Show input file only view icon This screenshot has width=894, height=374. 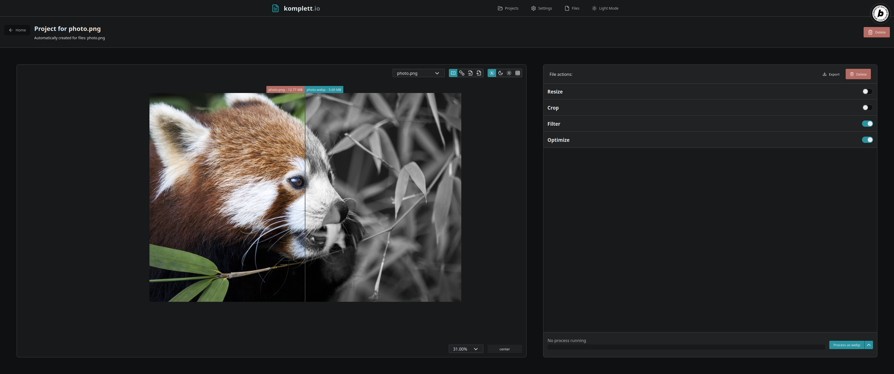pyautogui.click(x=470, y=73)
